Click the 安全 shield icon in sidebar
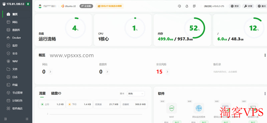This screenshot has width=267, height=123. point(8,53)
